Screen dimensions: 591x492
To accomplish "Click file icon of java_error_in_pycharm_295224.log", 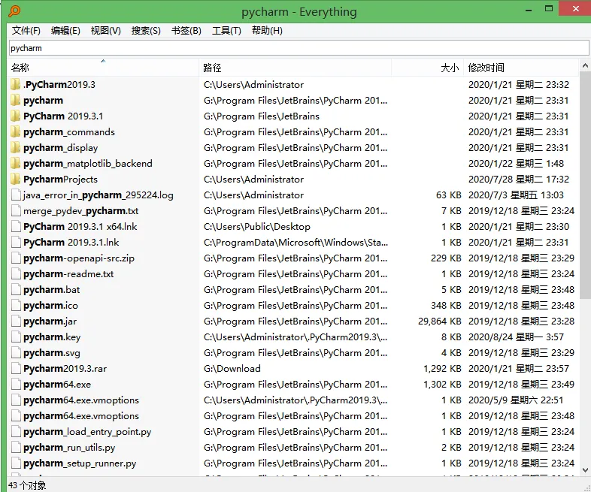I will click(x=16, y=195).
